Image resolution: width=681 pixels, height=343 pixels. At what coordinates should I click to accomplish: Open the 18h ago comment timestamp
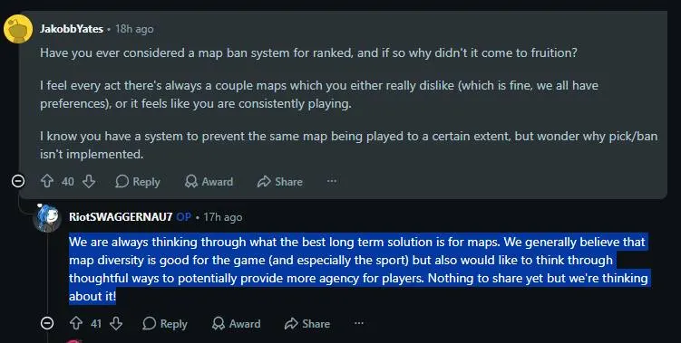pyautogui.click(x=134, y=29)
